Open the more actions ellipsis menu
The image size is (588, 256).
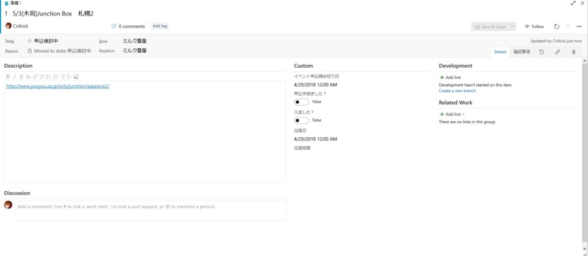click(579, 26)
